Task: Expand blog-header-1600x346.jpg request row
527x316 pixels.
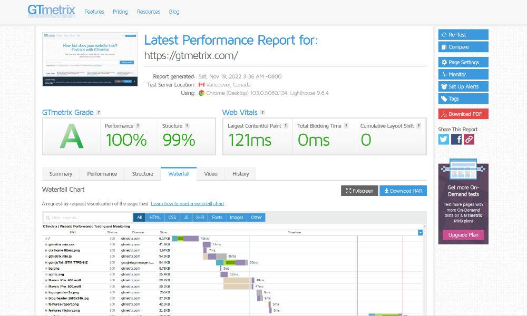Action: 46,298
